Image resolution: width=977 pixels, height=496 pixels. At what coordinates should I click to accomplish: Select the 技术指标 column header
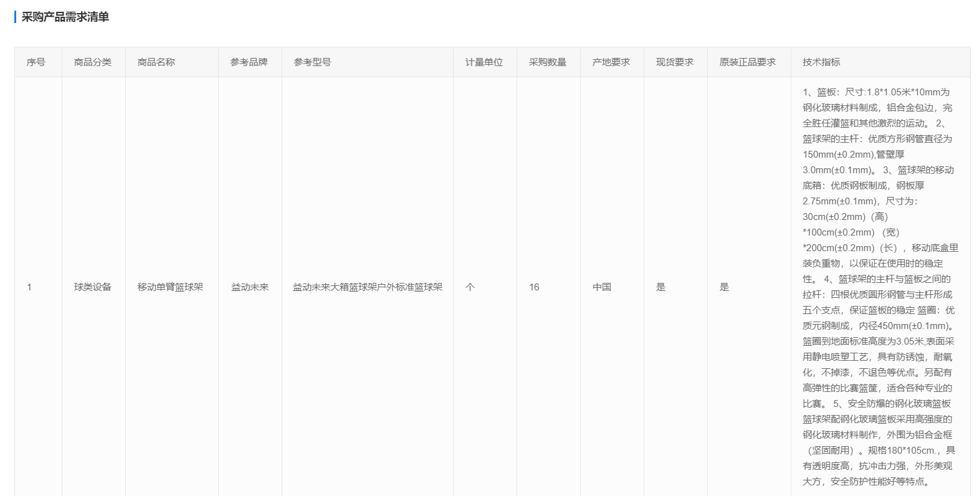pos(821,62)
